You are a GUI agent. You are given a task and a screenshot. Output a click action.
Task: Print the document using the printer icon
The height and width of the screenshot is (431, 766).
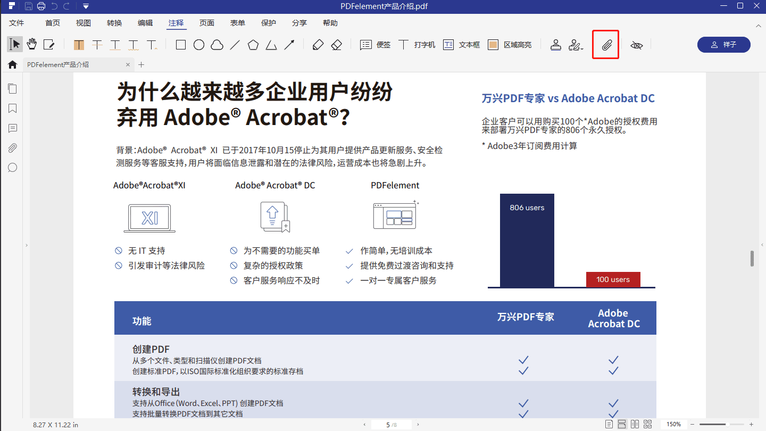[x=41, y=6]
